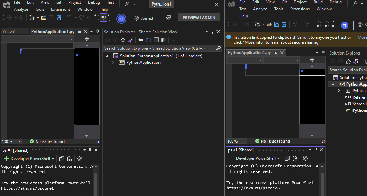Open Build menu in right window

pos(318,2)
